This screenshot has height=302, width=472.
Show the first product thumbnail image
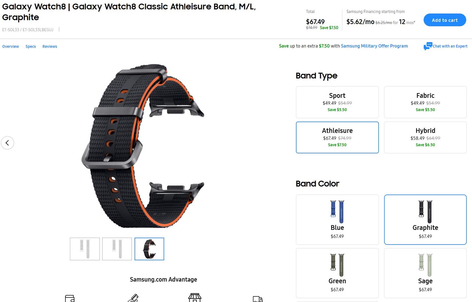tap(85, 249)
